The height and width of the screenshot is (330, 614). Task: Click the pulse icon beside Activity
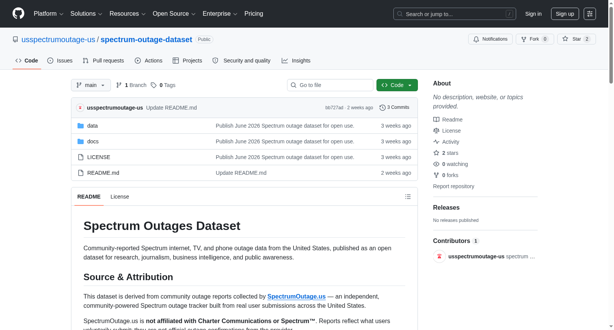[x=436, y=142]
